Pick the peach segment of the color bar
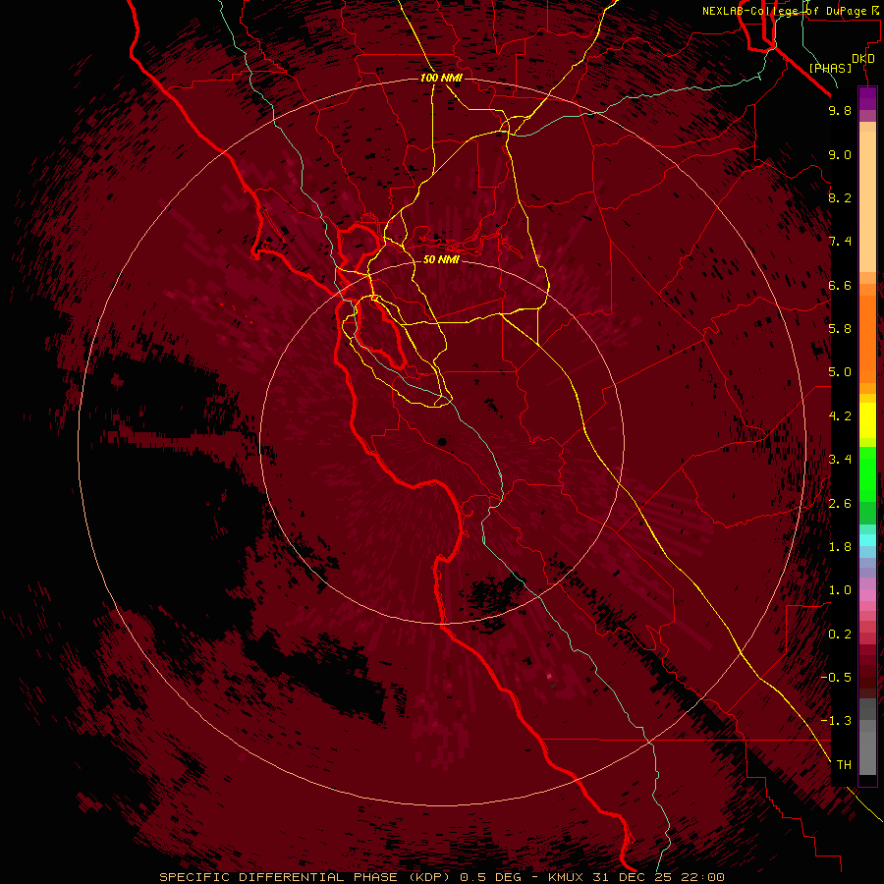 tap(867, 201)
